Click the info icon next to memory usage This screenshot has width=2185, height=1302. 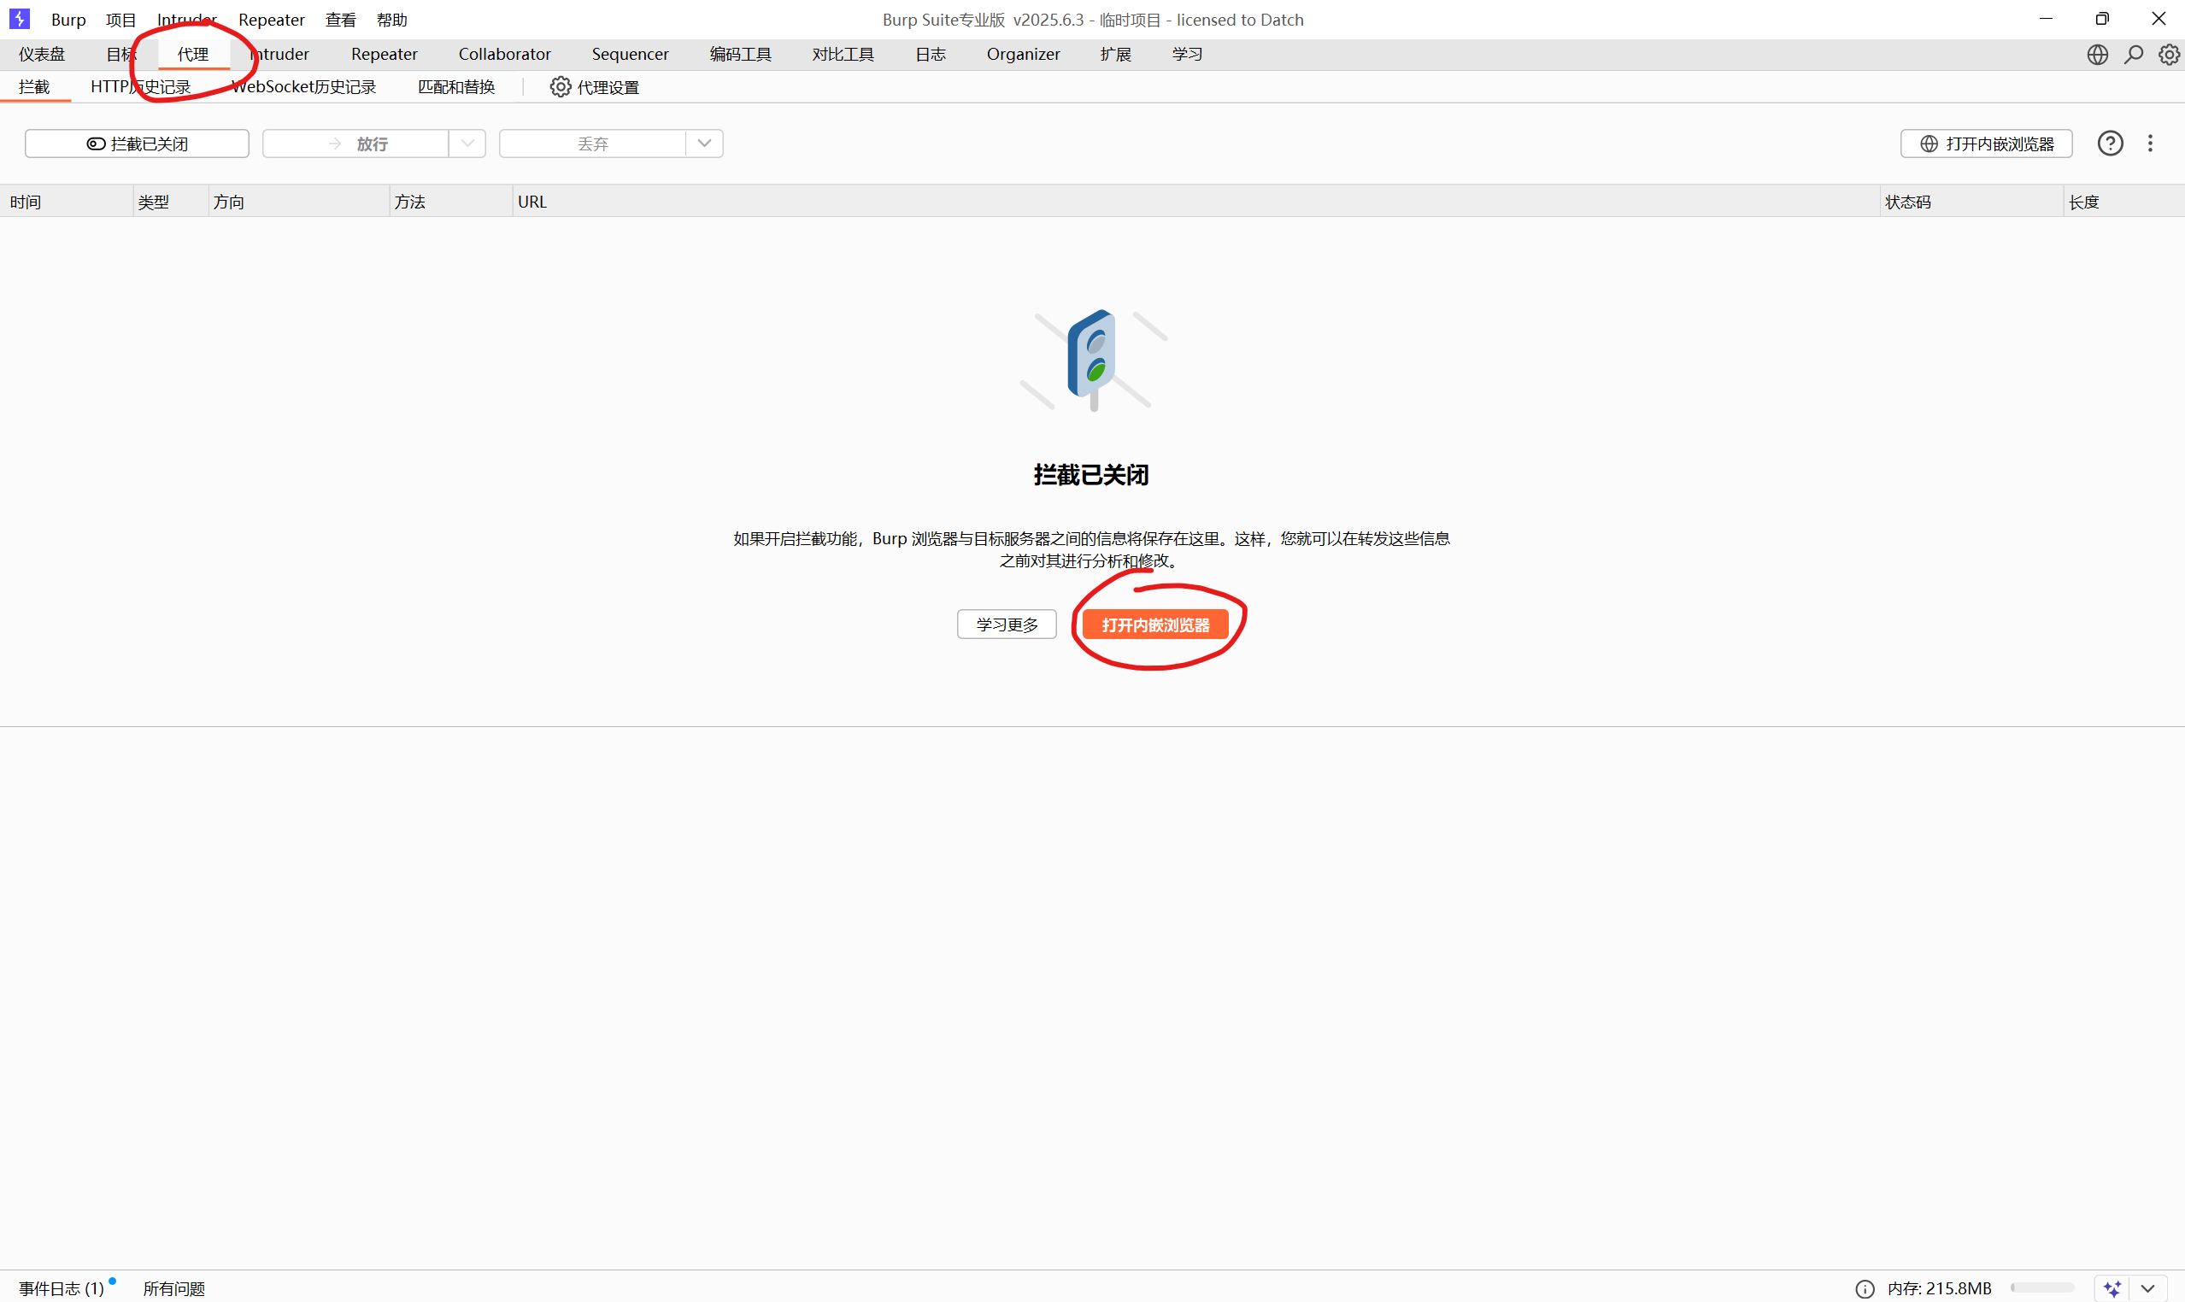tap(1865, 1287)
